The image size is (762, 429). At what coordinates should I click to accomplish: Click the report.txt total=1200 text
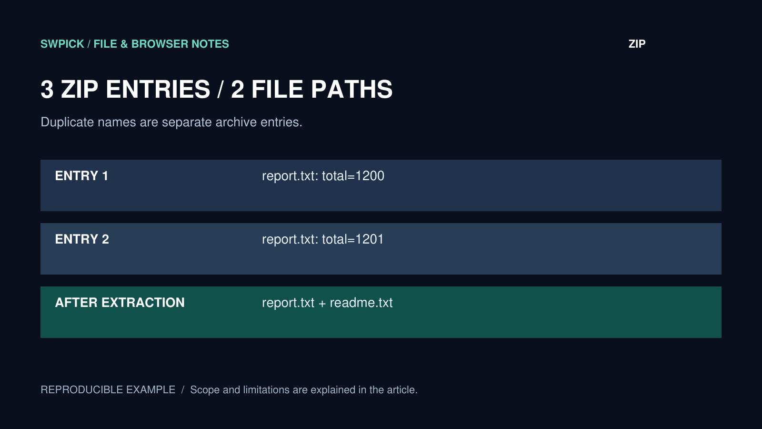(323, 176)
